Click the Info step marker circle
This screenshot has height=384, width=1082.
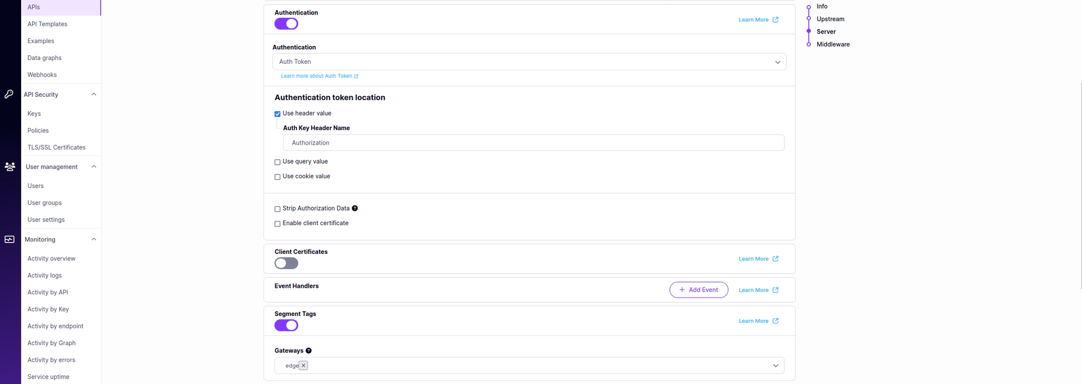click(809, 6)
